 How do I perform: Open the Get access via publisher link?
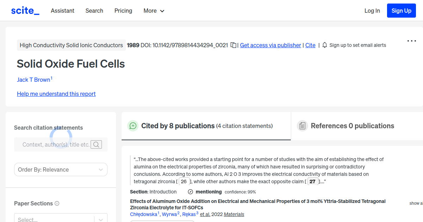click(x=270, y=45)
